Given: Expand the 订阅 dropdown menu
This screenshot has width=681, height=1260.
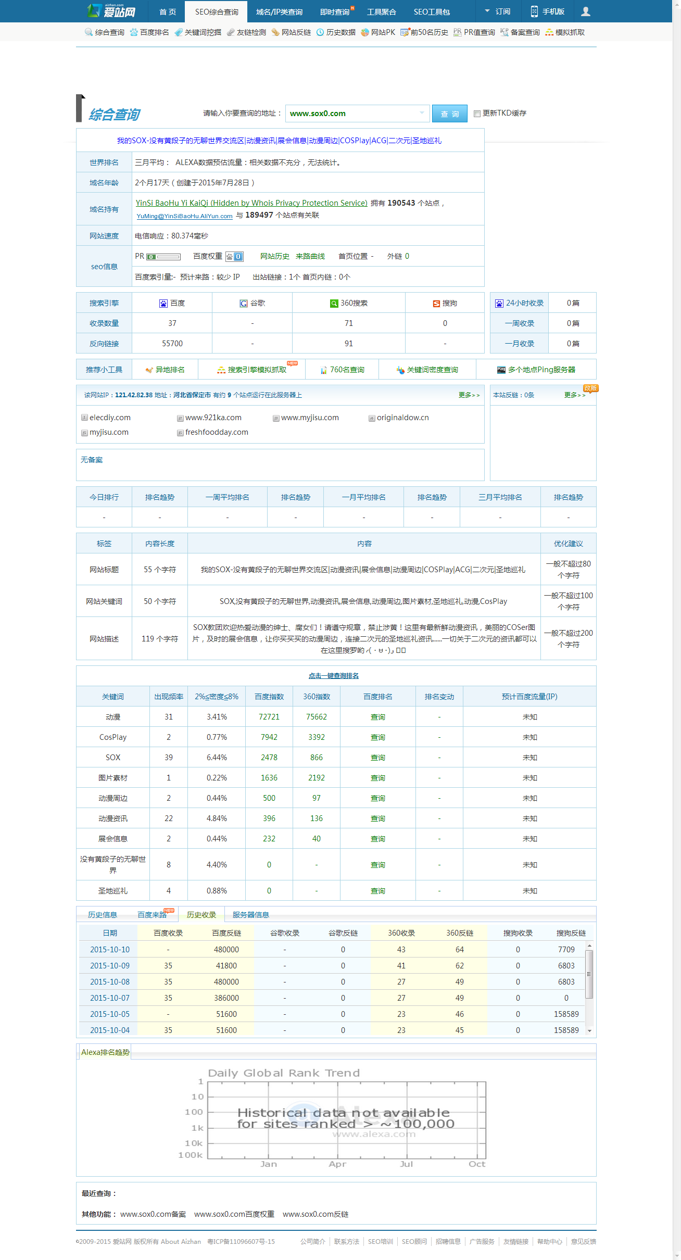Looking at the screenshot, I should [x=497, y=11].
